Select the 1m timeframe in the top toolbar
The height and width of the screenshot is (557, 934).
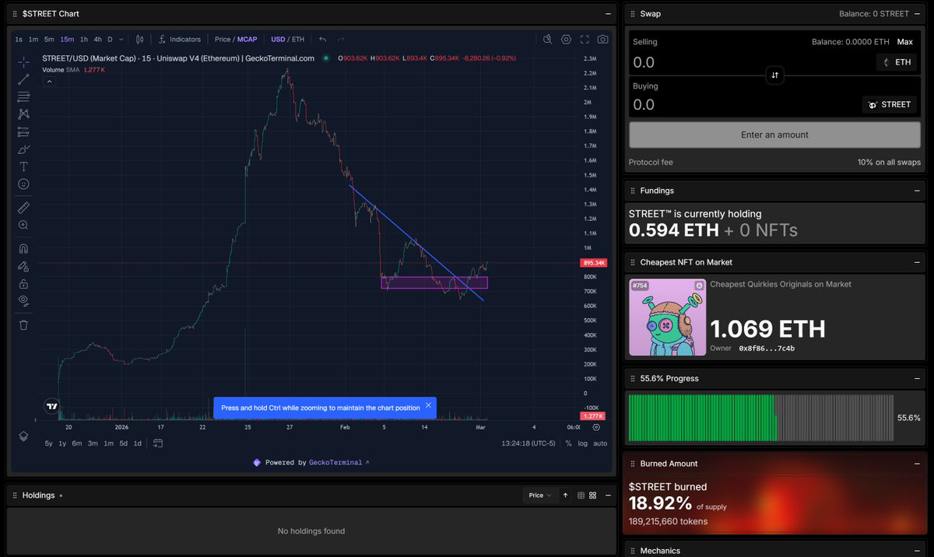click(x=33, y=39)
